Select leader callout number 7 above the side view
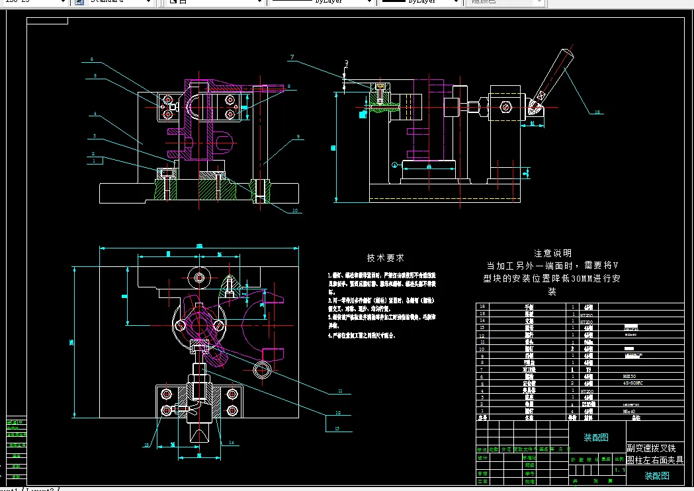The image size is (694, 491). pos(292,57)
